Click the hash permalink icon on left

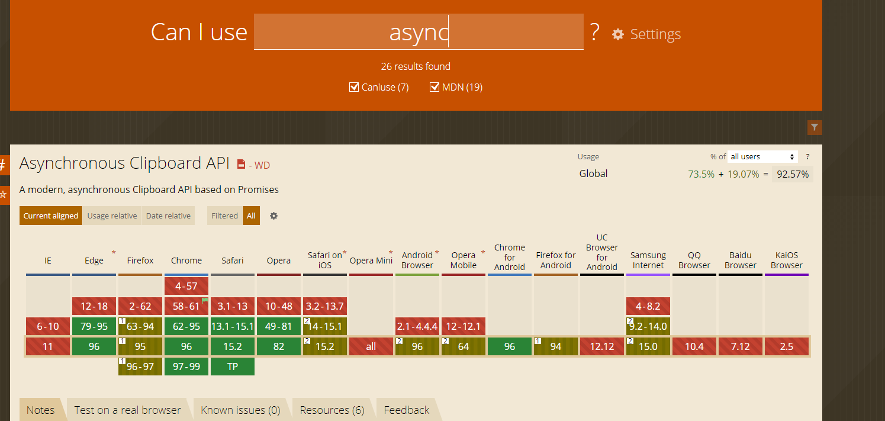pos(3,165)
